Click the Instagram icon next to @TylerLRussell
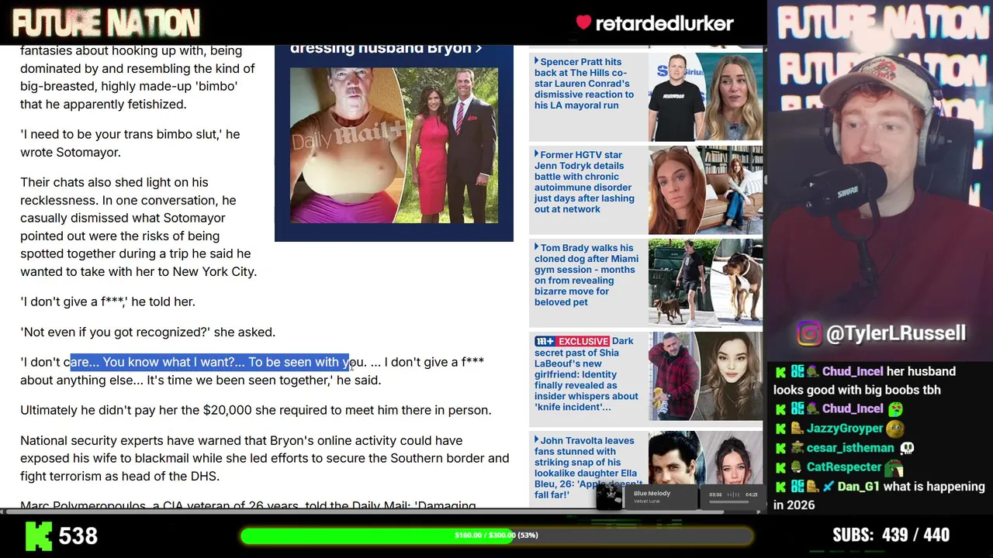 [x=809, y=333]
